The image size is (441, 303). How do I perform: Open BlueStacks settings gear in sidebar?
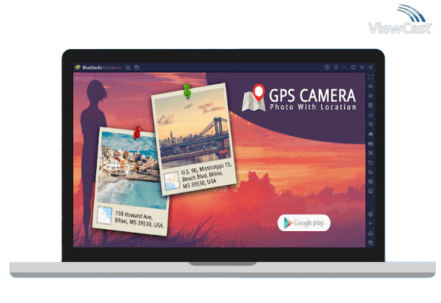[371, 214]
